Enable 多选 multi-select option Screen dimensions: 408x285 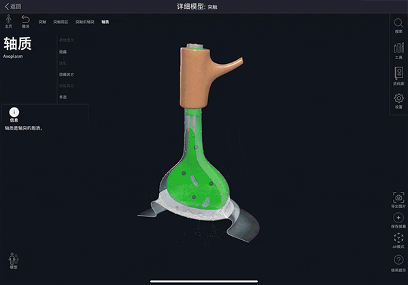click(x=63, y=97)
